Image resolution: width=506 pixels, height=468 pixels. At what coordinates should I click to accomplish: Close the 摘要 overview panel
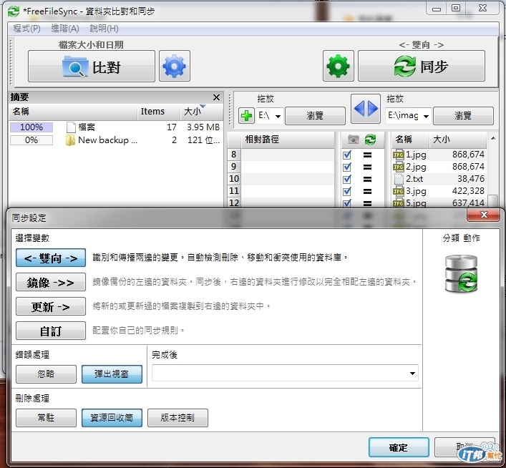tap(217, 97)
